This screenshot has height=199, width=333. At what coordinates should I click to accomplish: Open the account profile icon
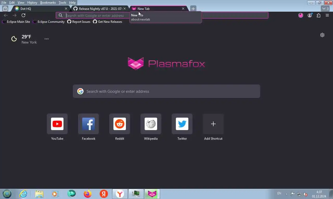(310, 15)
